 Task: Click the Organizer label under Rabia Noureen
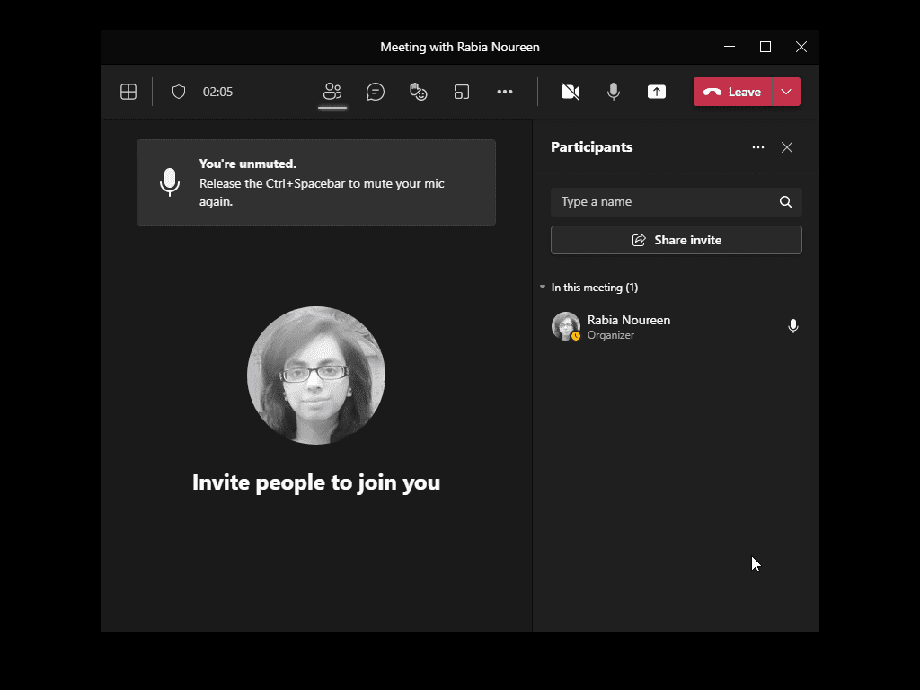pyautogui.click(x=611, y=335)
